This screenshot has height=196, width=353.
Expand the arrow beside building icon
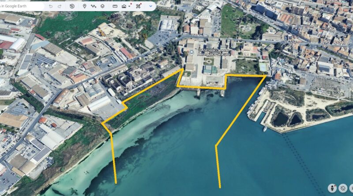point(129,6)
